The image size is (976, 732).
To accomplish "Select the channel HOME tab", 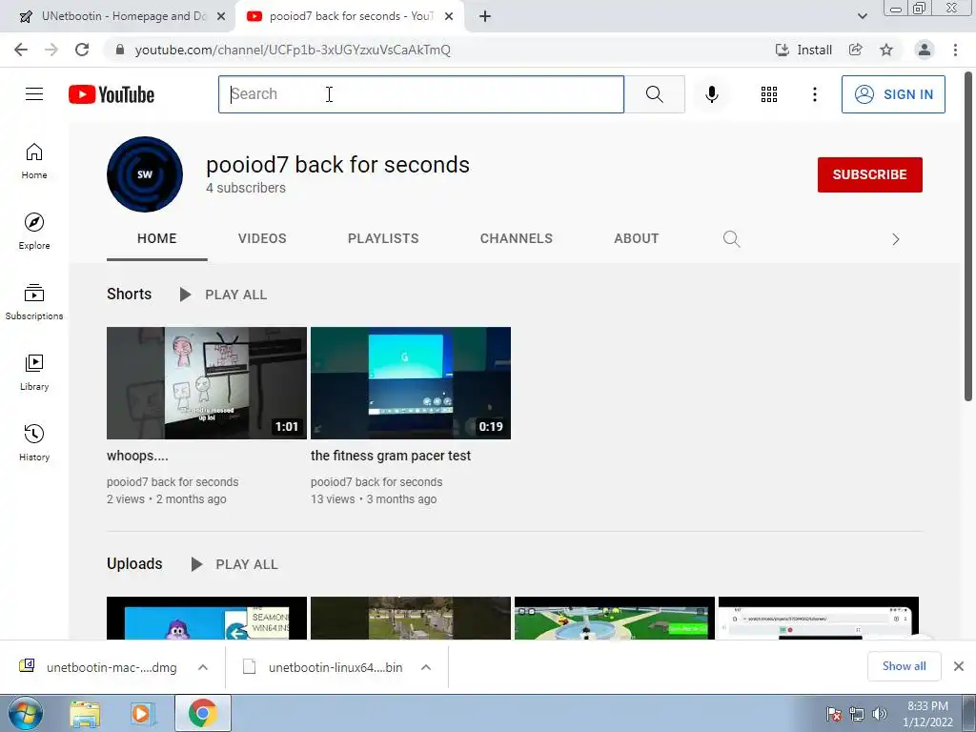I will (157, 239).
